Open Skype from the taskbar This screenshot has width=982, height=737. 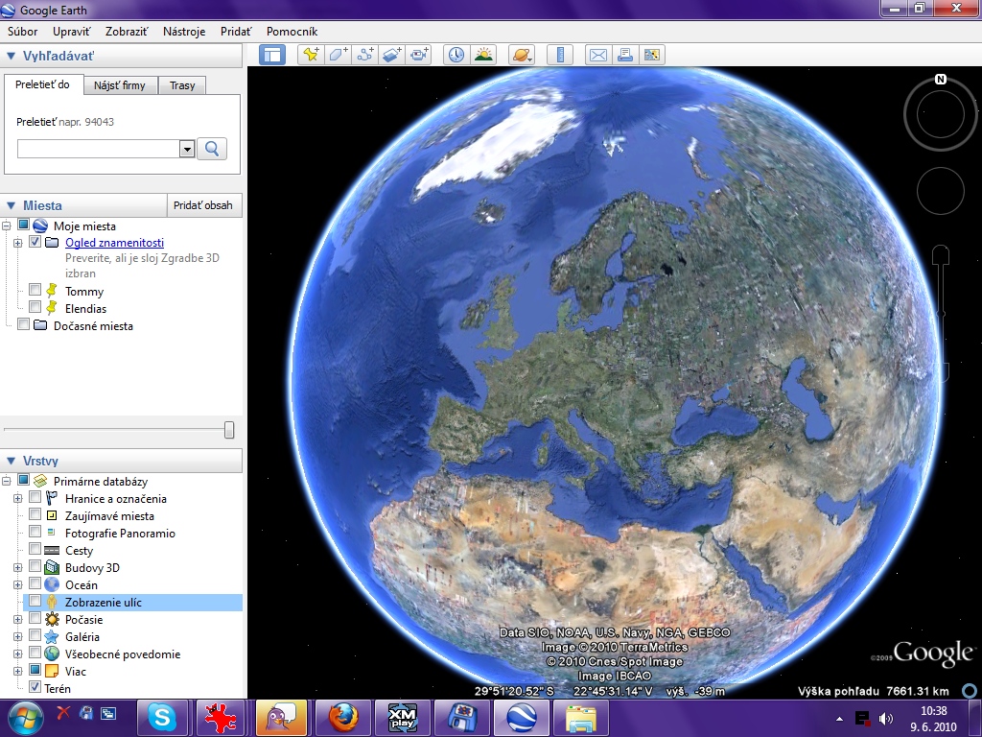click(x=162, y=718)
